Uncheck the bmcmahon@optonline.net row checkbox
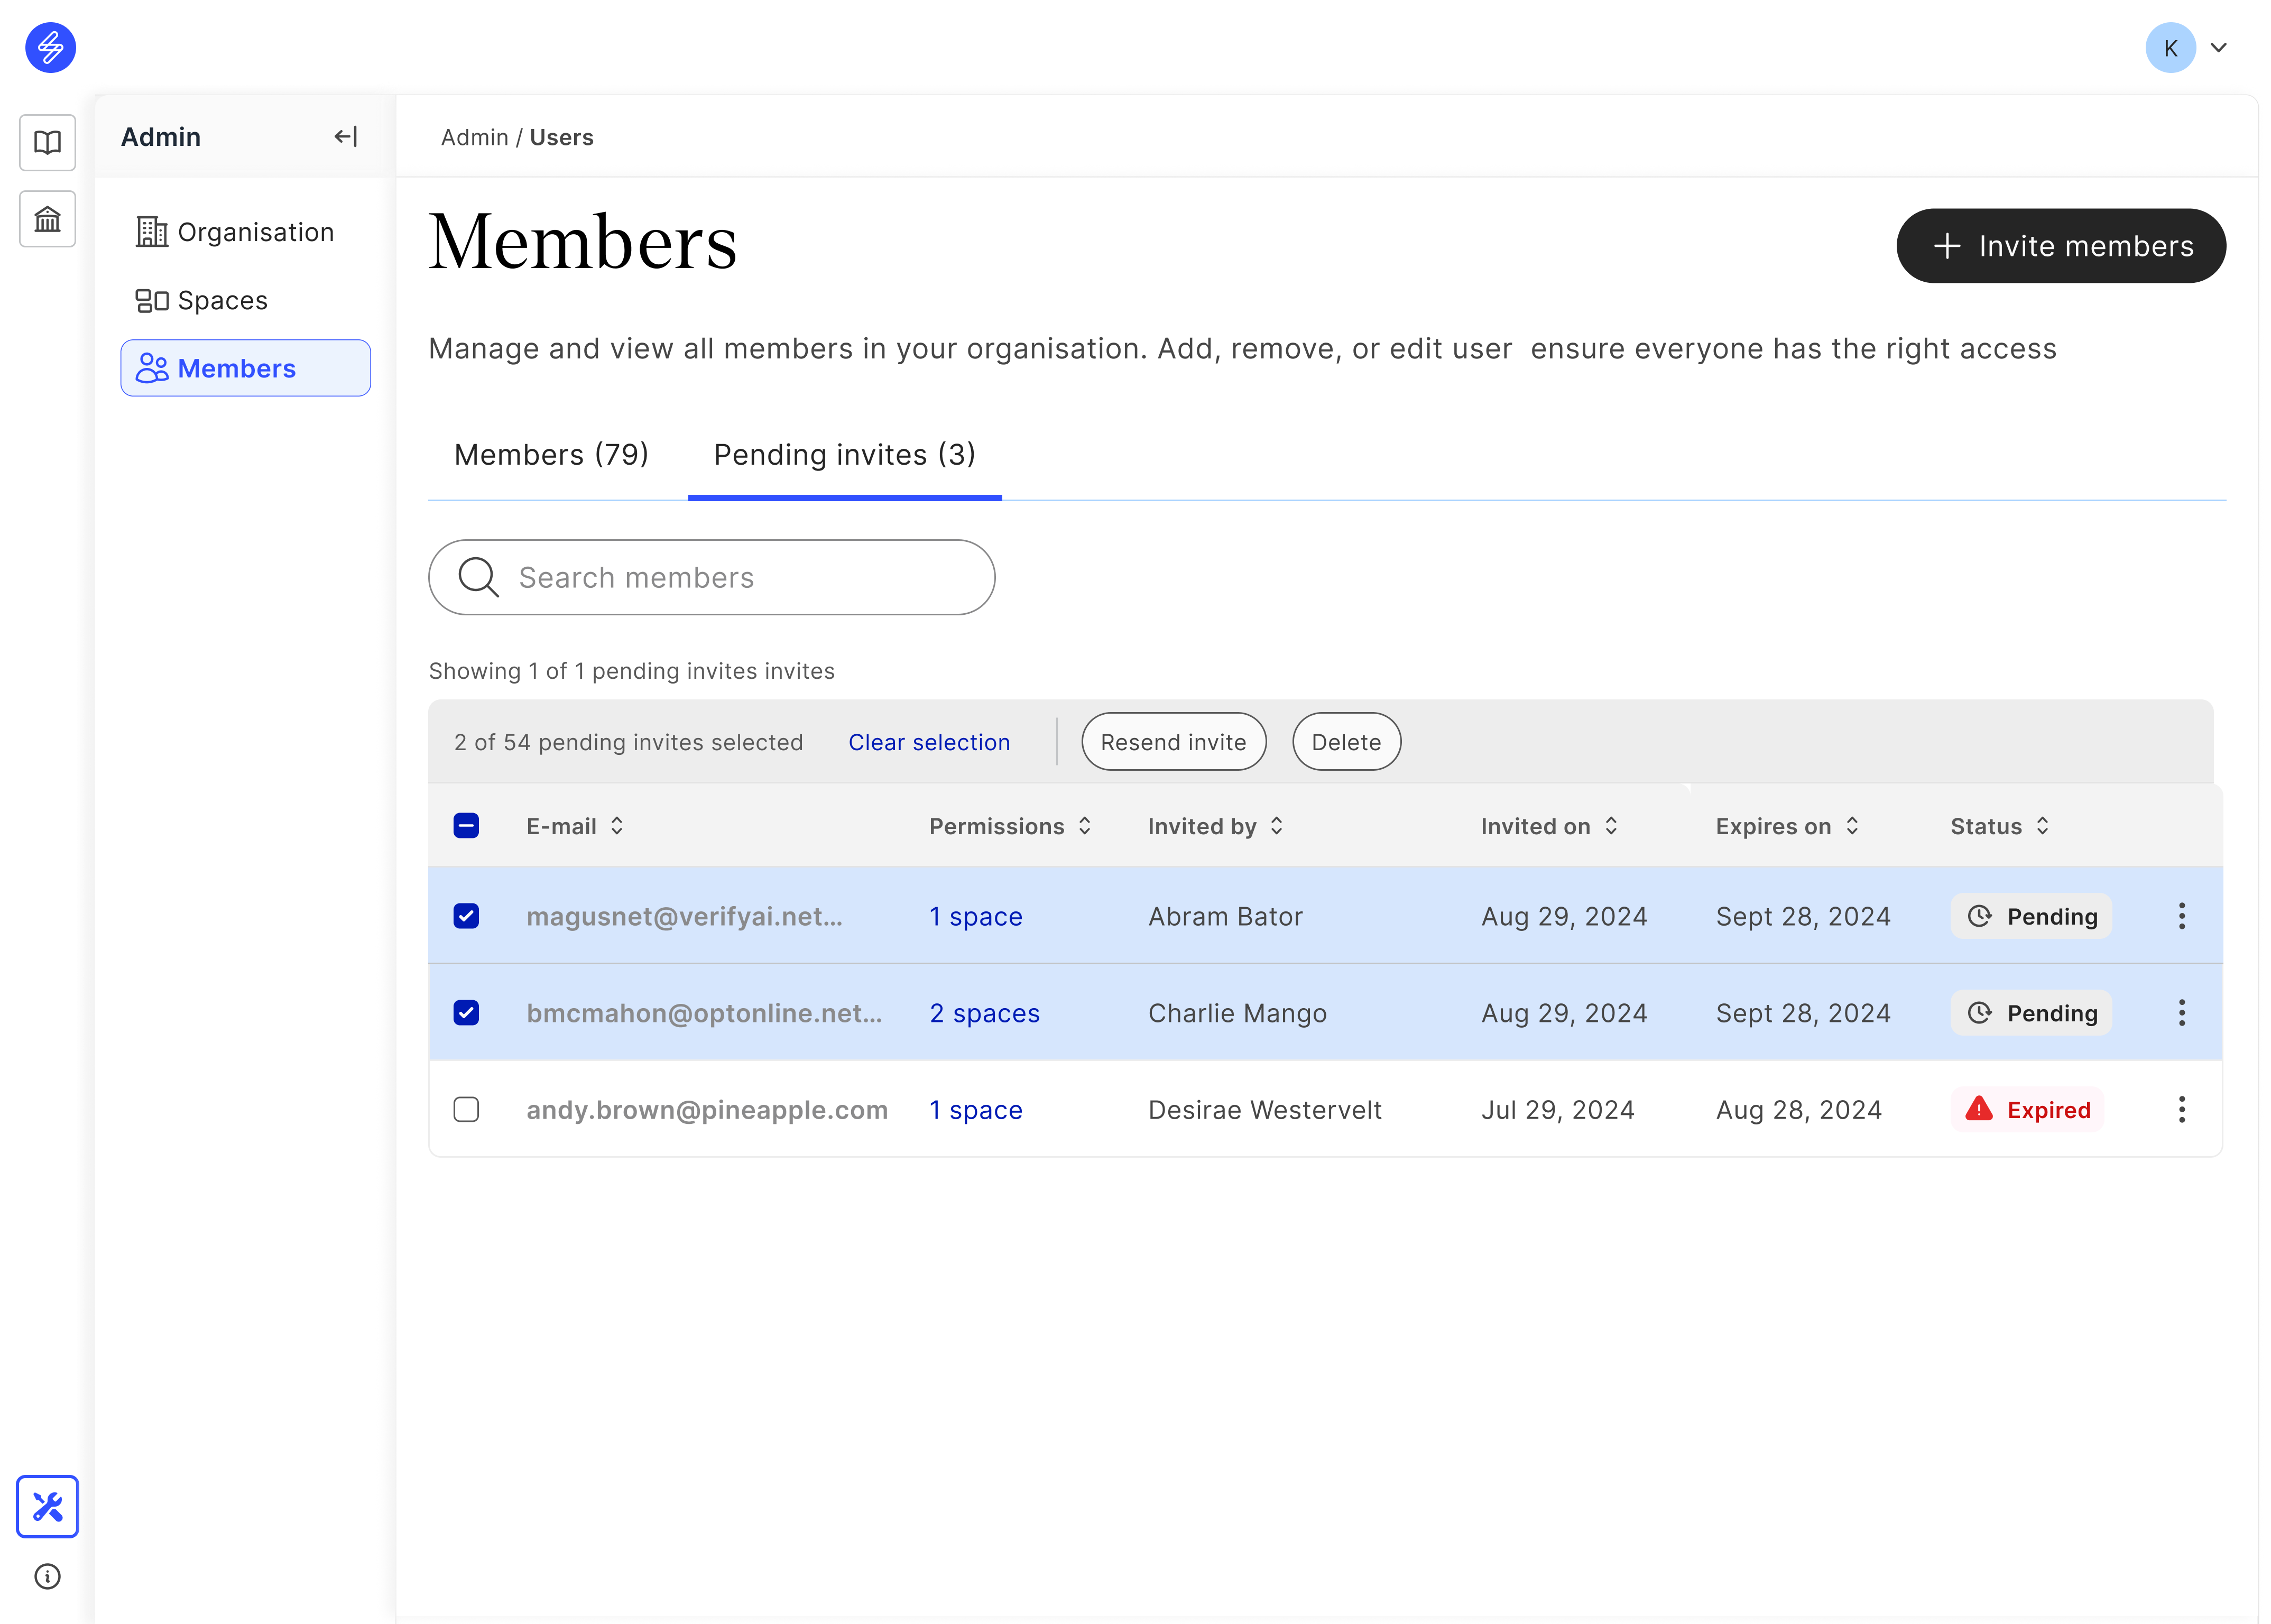The width and height of the screenshot is (2271, 1624). click(466, 1012)
